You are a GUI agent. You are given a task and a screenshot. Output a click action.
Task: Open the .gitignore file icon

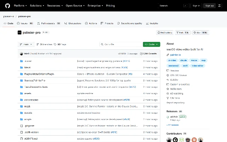point(22,126)
